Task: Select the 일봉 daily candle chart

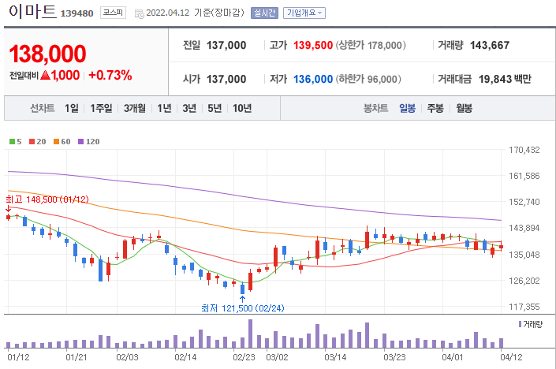Action: (x=407, y=108)
